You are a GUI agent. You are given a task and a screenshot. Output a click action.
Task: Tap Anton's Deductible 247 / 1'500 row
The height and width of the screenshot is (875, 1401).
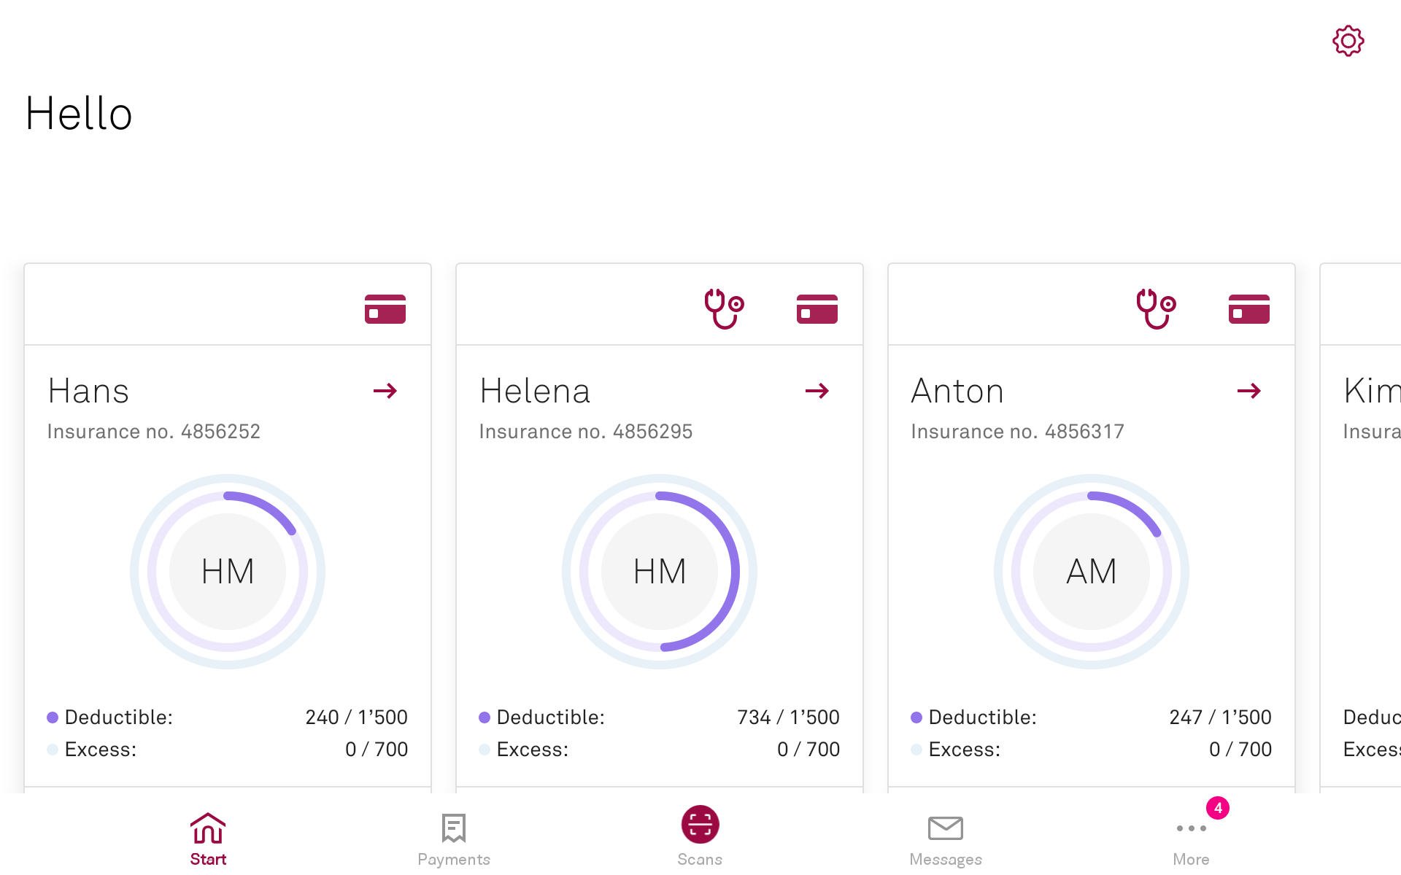[1091, 717]
